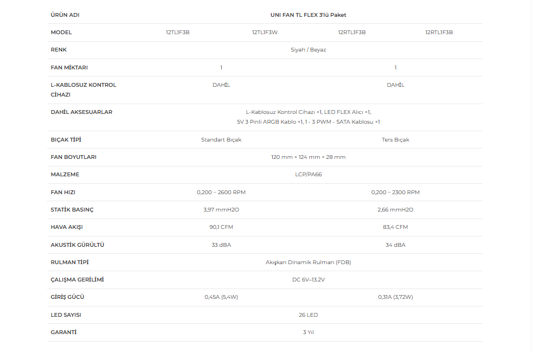Screen dimensions: 533x352
Task: Click the 3 Yıl warranty value
Action: click(x=309, y=332)
